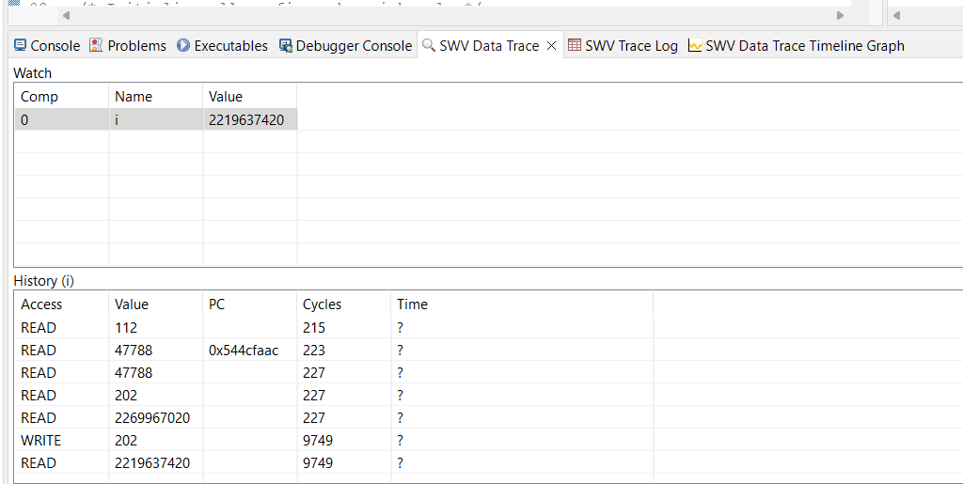Open the Problems view icon
Viewport: 963px width, 484px height.
96,45
